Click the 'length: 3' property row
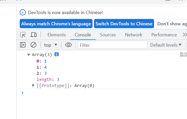Image resolution: width=187 pixels, height=119 pixels. (x=48, y=79)
